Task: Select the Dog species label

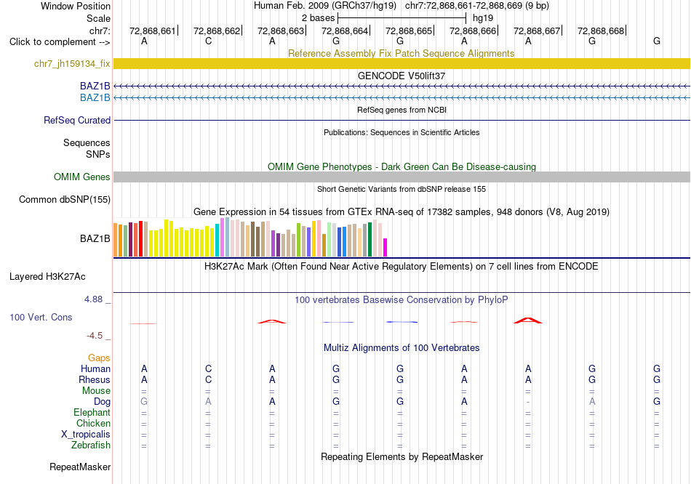Action: [x=102, y=402]
